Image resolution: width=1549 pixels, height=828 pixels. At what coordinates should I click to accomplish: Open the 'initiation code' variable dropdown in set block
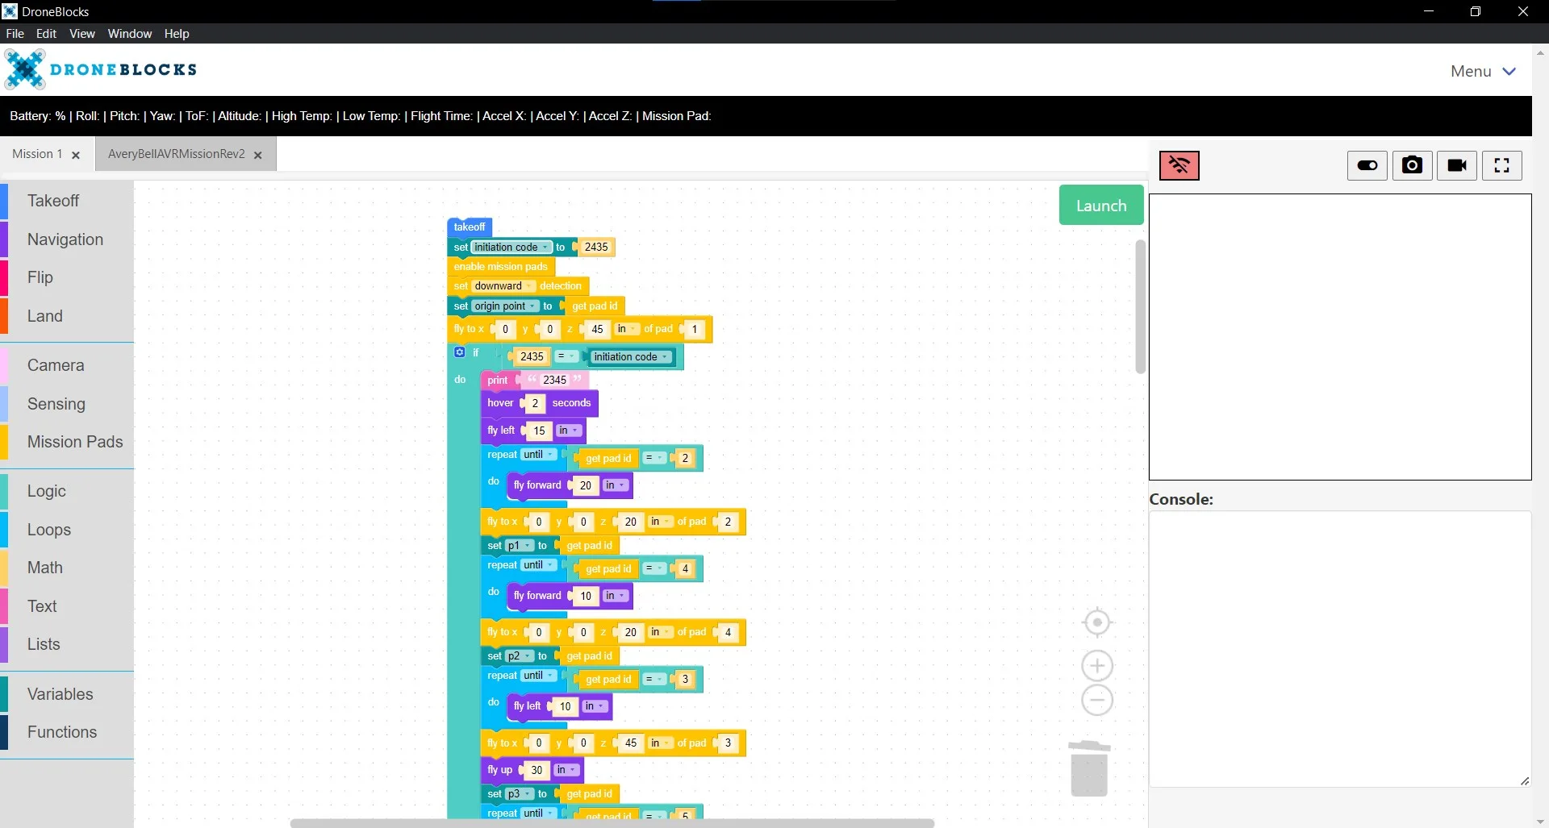coord(511,248)
